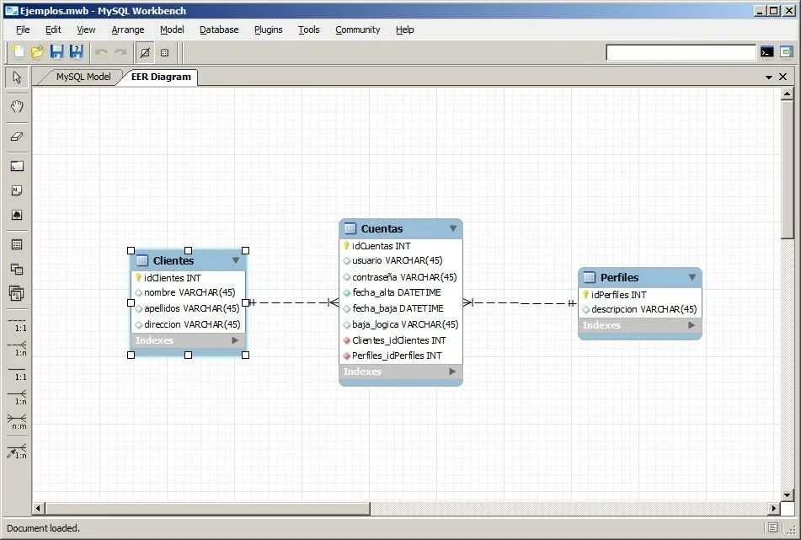The image size is (801, 540).
Task: Select the relationship using existing columns tool
Action: (x=17, y=451)
